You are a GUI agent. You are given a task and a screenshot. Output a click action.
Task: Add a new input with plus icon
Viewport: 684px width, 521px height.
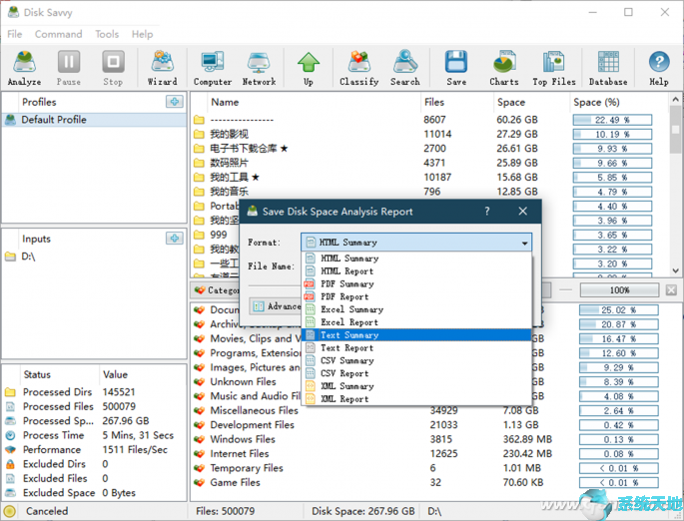175,239
